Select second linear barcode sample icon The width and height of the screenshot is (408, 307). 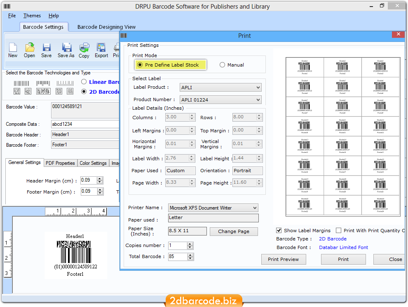(x=43, y=83)
